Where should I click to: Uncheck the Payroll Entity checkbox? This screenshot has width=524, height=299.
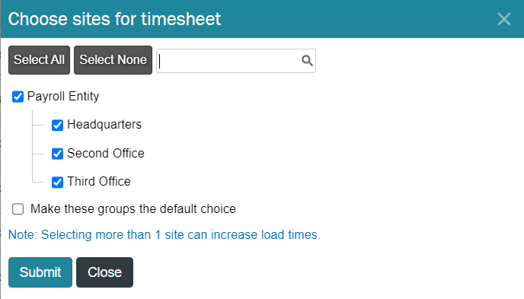tap(18, 97)
